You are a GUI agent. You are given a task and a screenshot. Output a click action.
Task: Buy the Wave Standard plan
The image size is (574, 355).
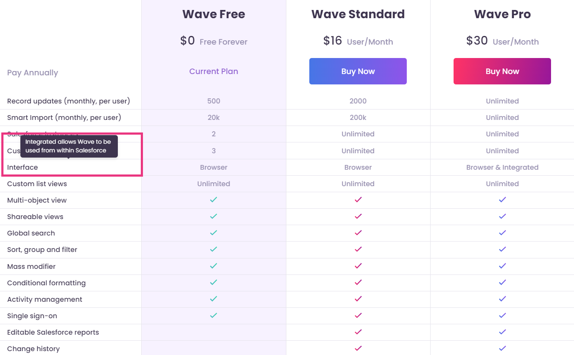pyautogui.click(x=358, y=71)
